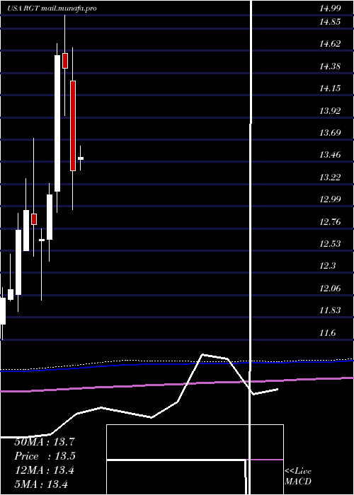Click the 12.99 axis value

330,199
